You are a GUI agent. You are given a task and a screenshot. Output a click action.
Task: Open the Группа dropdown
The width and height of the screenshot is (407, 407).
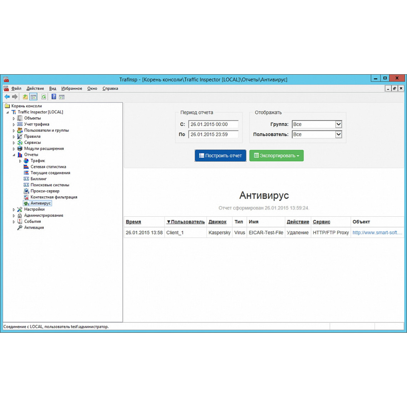(x=317, y=124)
